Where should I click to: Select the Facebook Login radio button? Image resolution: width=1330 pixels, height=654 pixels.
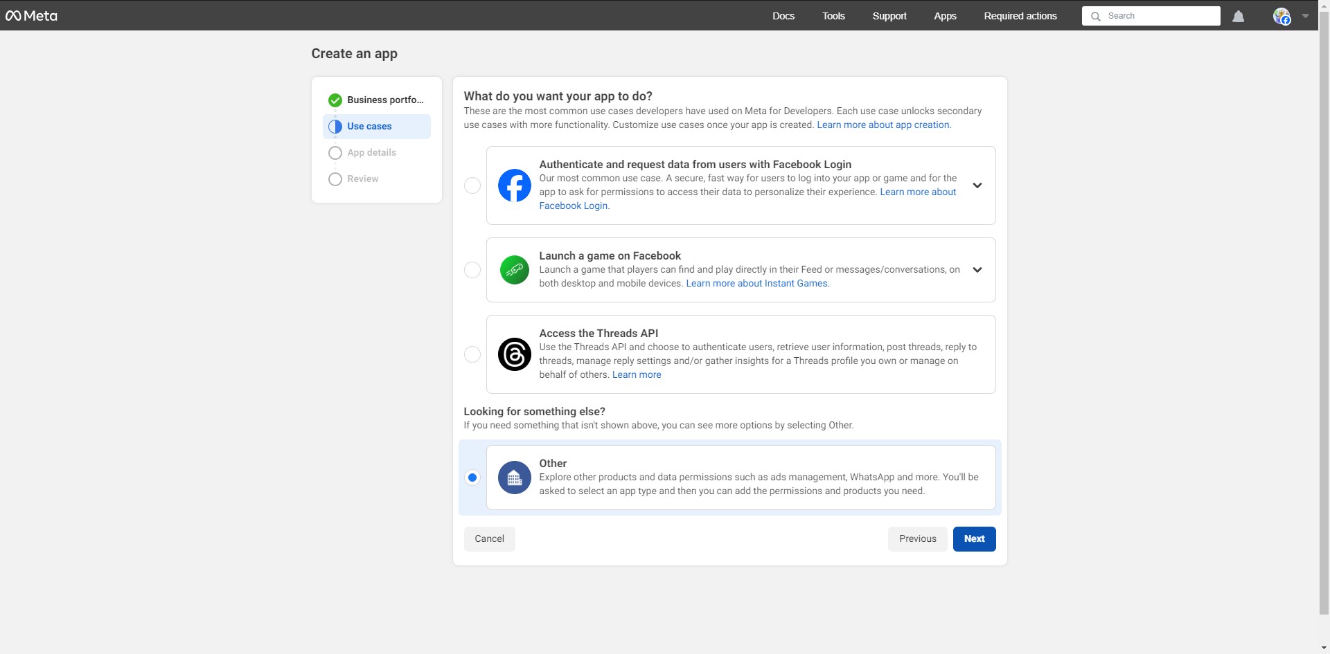472,185
